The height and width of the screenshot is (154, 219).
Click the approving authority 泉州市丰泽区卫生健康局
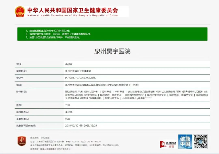tap(78, 71)
